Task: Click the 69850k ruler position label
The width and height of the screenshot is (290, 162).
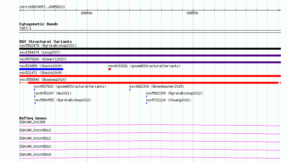Action: [x=193, y=13]
